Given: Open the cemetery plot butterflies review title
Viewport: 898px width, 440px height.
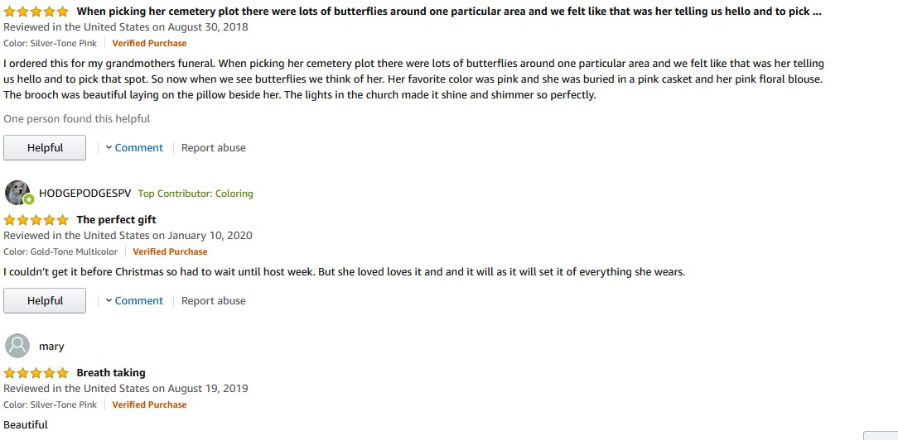Looking at the screenshot, I should [x=448, y=12].
